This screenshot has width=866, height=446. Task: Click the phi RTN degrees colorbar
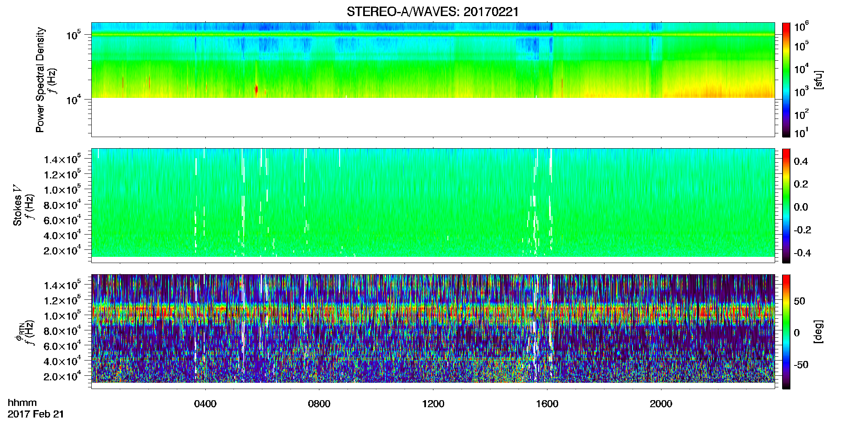pos(786,332)
